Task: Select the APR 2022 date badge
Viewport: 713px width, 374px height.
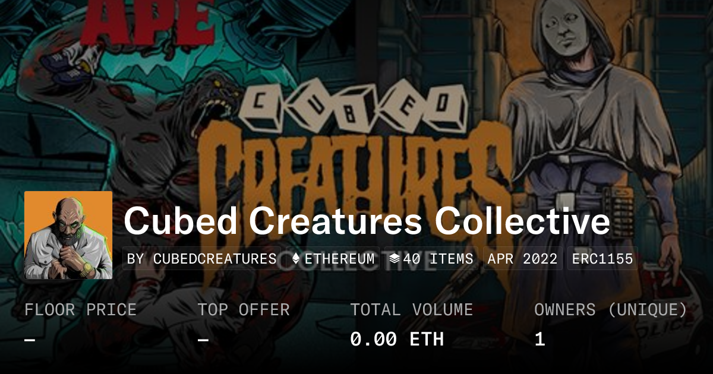Action: pos(523,259)
